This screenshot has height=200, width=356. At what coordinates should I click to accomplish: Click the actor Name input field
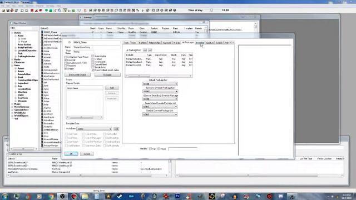96,47
